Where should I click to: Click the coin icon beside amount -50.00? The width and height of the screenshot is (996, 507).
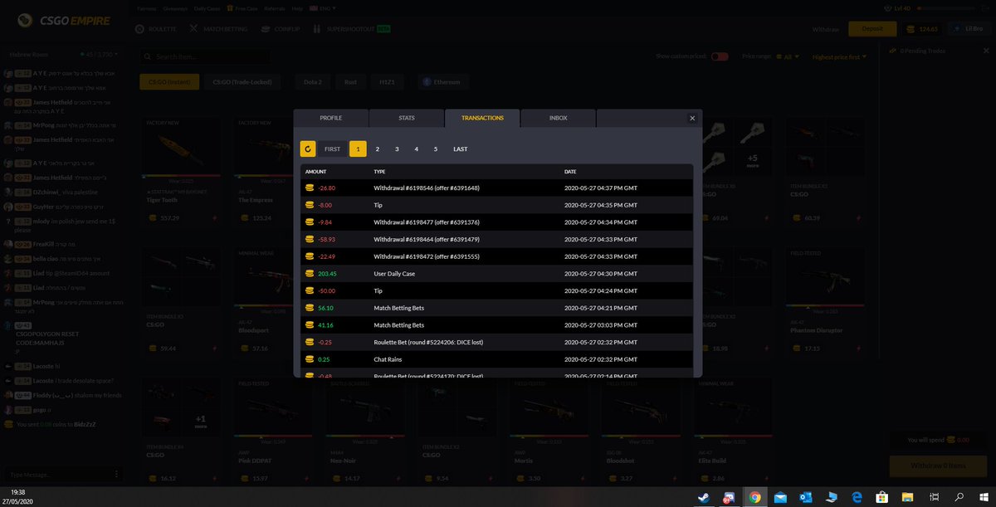pos(309,291)
